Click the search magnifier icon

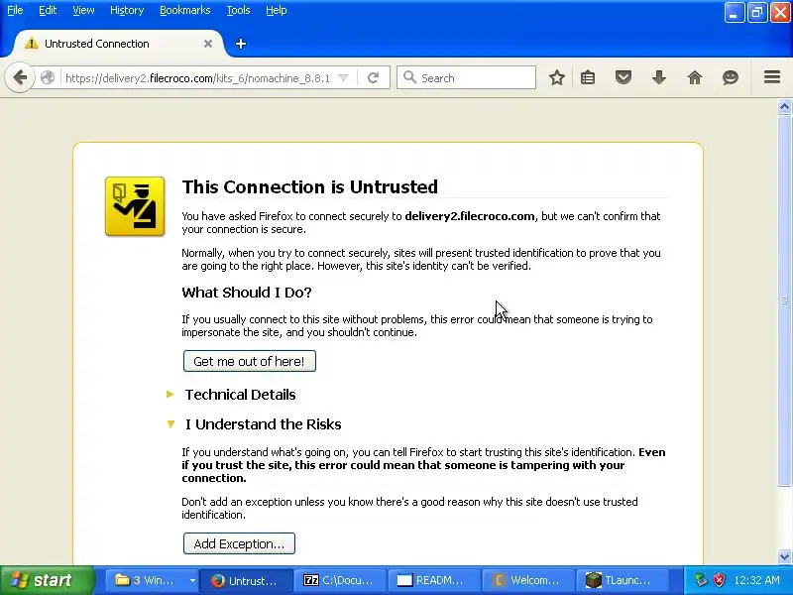pos(409,77)
